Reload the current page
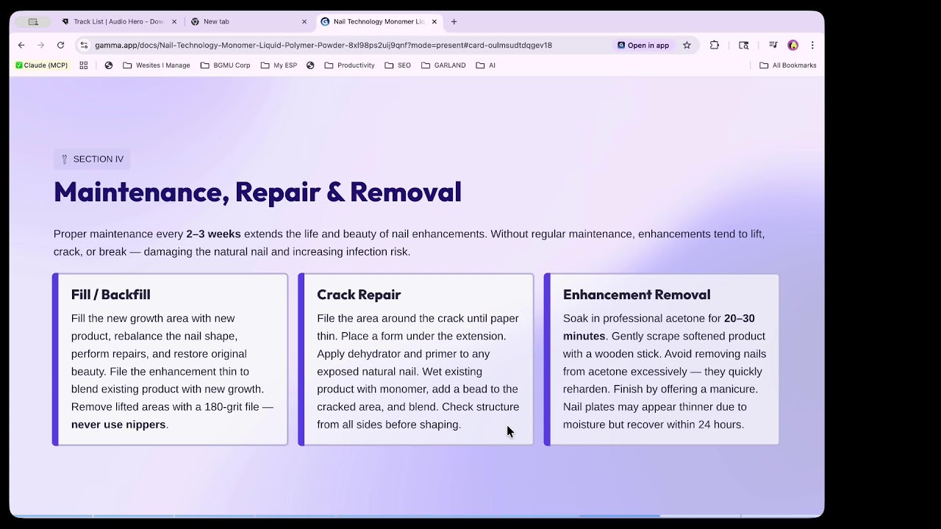This screenshot has width=941, height=529. 60,45
